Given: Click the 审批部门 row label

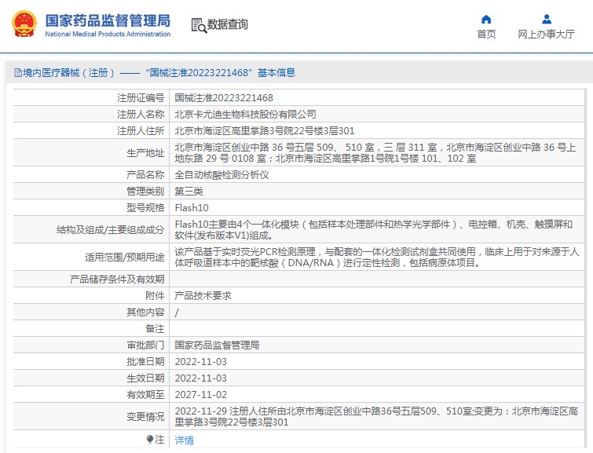Looking at the screenshot, I should click(x=145, y=345).
